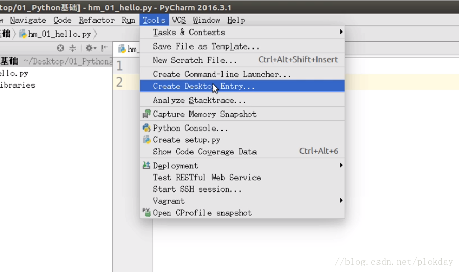Click the Deployment arrows icon

(x=146, y=165)
